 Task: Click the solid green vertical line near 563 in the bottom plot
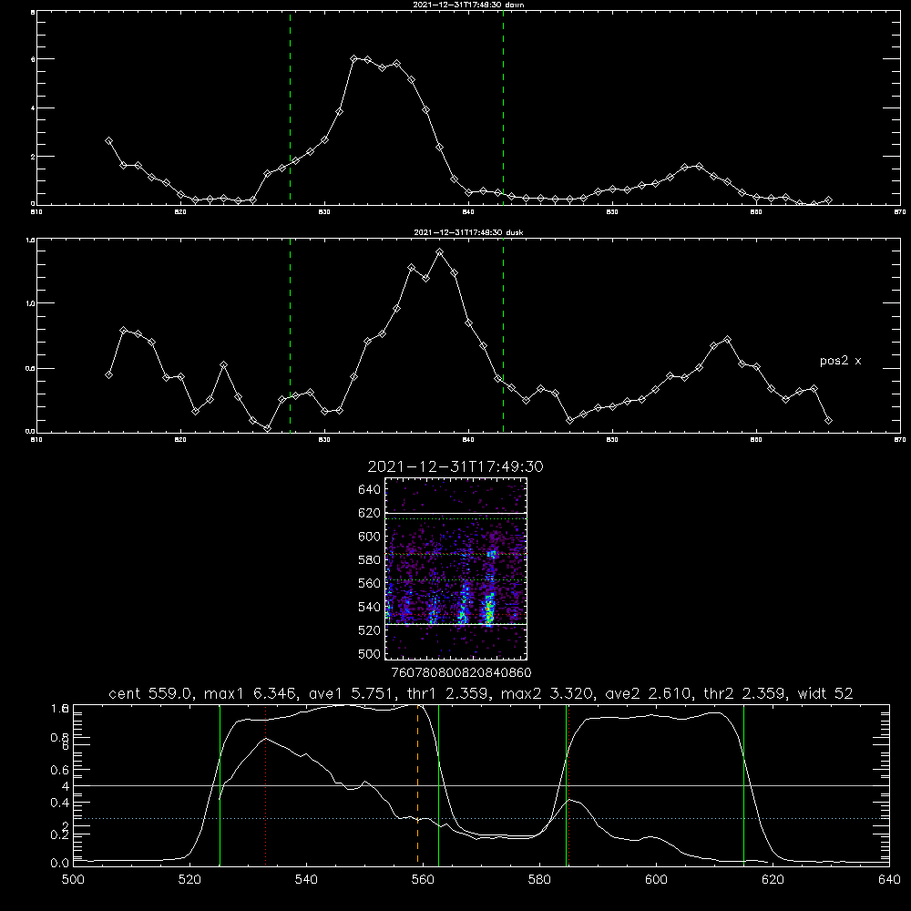pyautogui.click(x=439, y=784)
